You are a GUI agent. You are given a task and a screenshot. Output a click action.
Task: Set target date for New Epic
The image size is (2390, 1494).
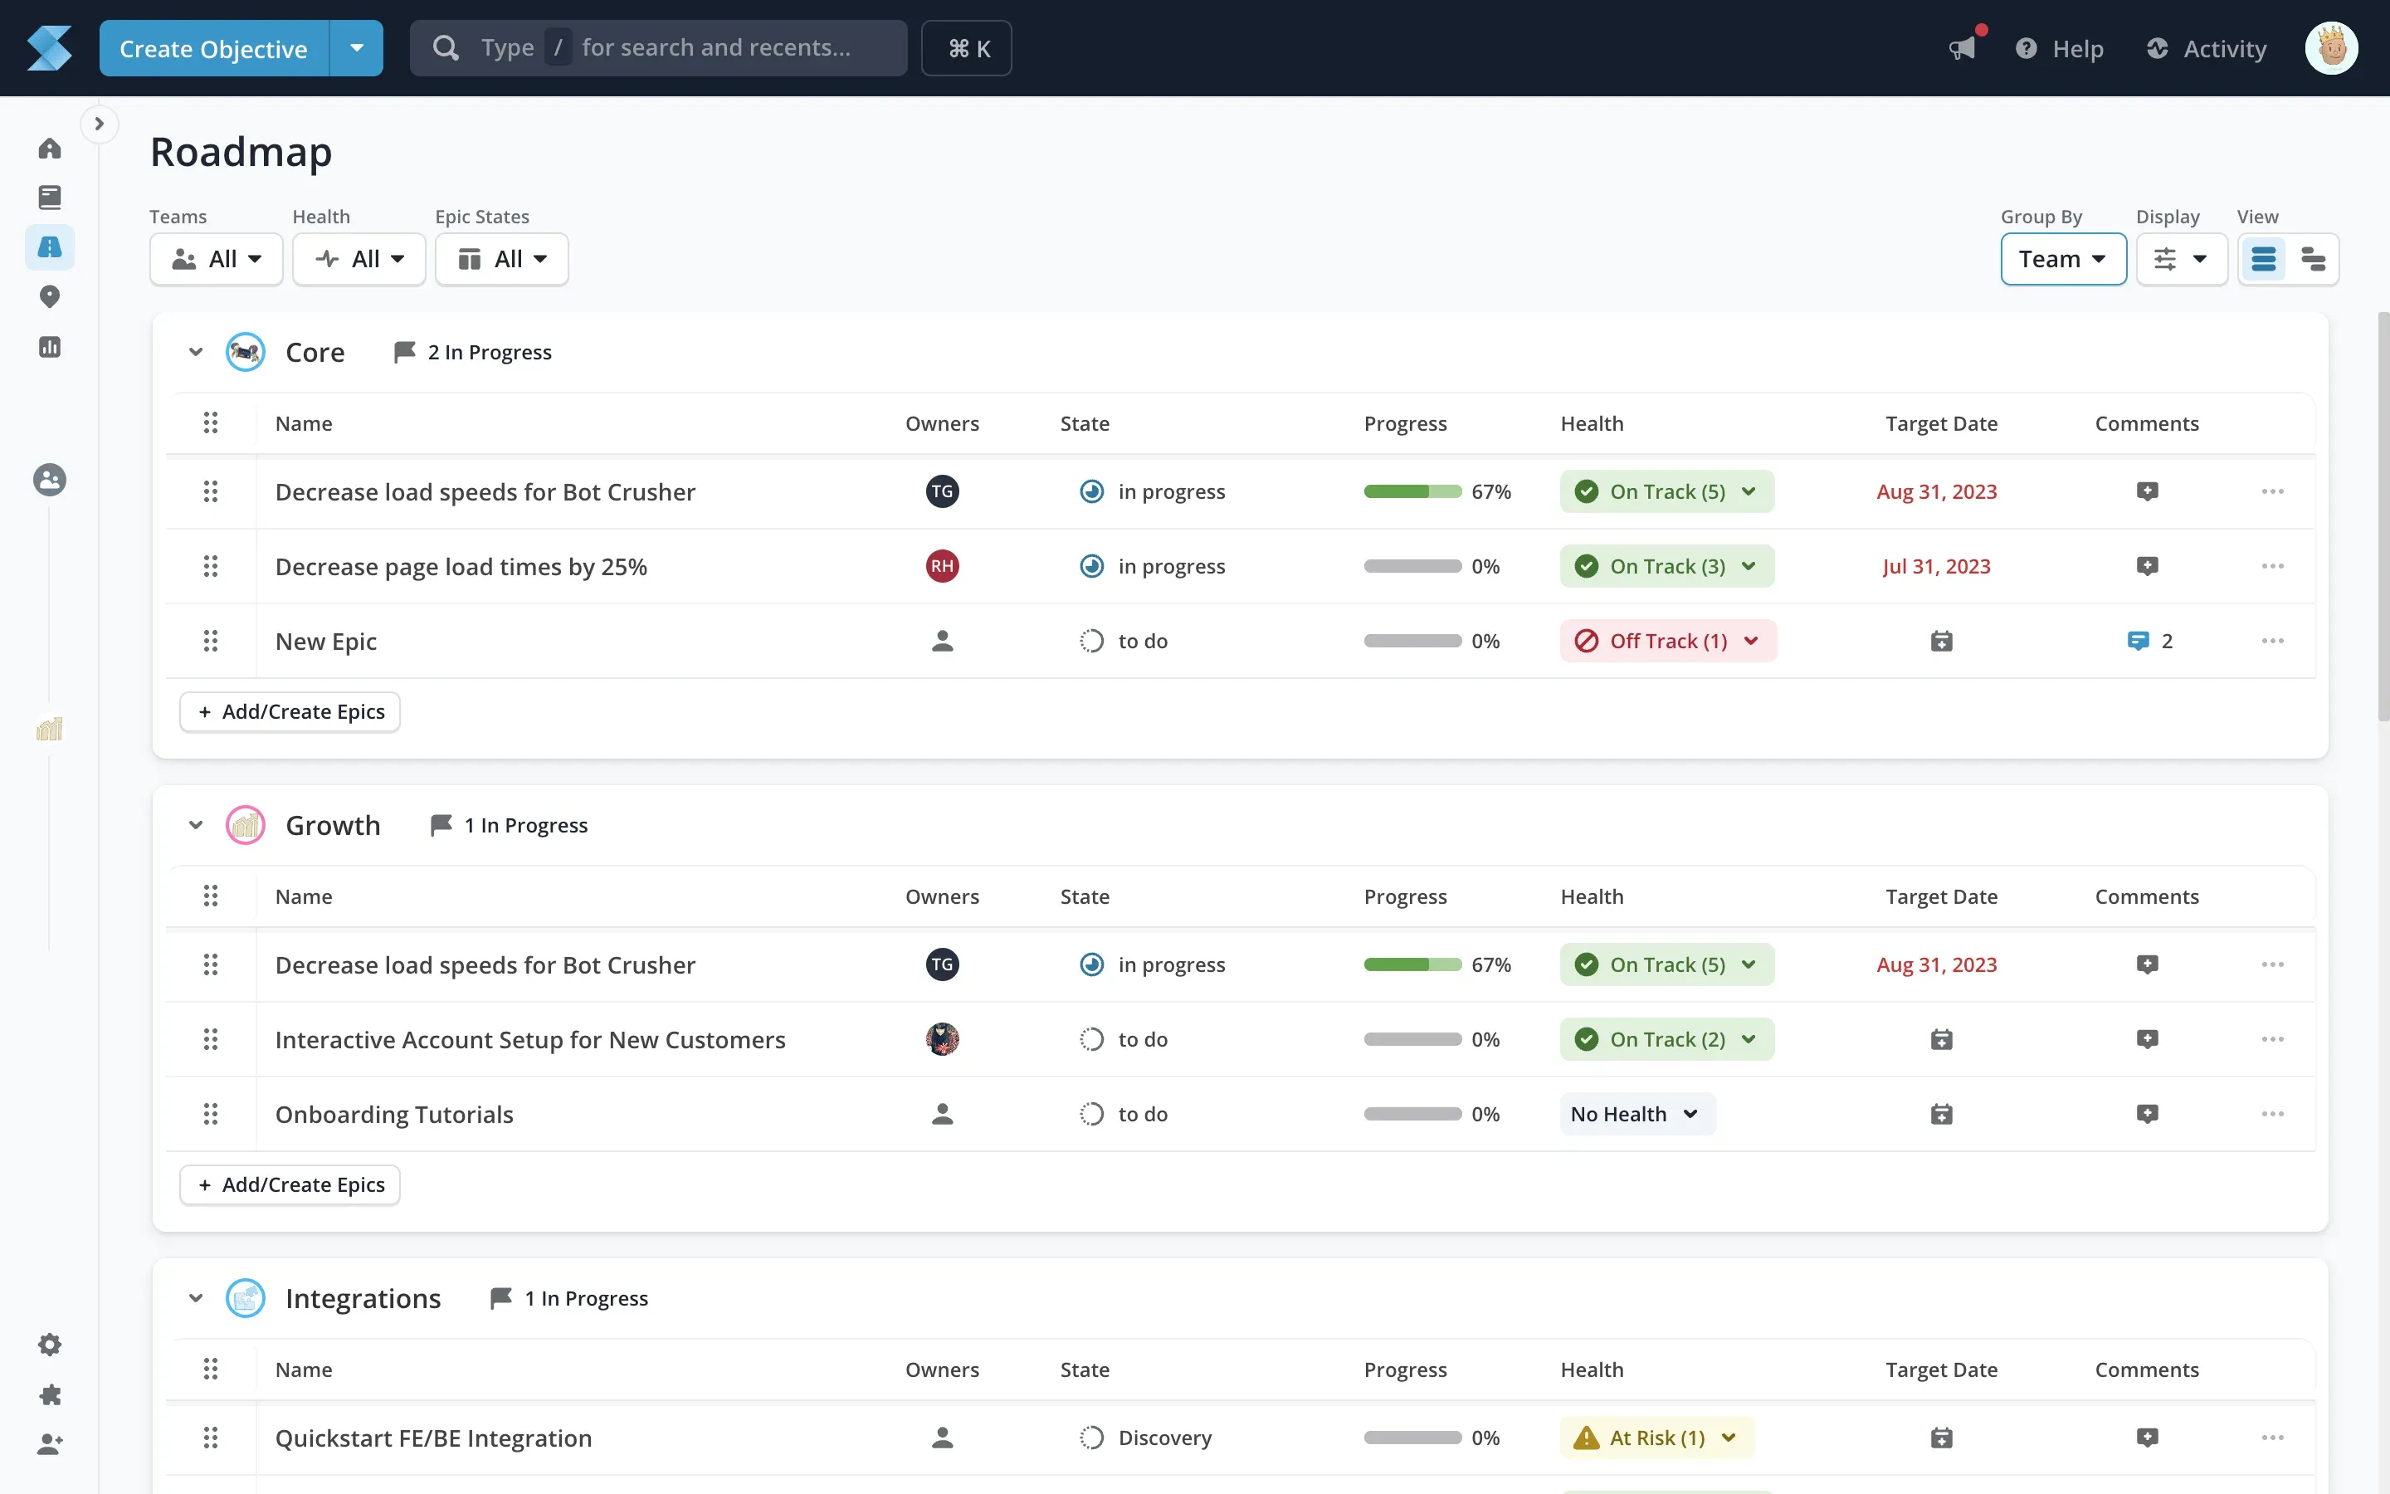1941,642
